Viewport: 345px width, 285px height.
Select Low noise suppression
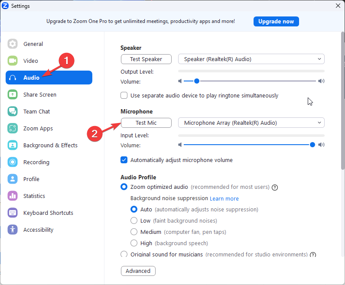point(134,220)
